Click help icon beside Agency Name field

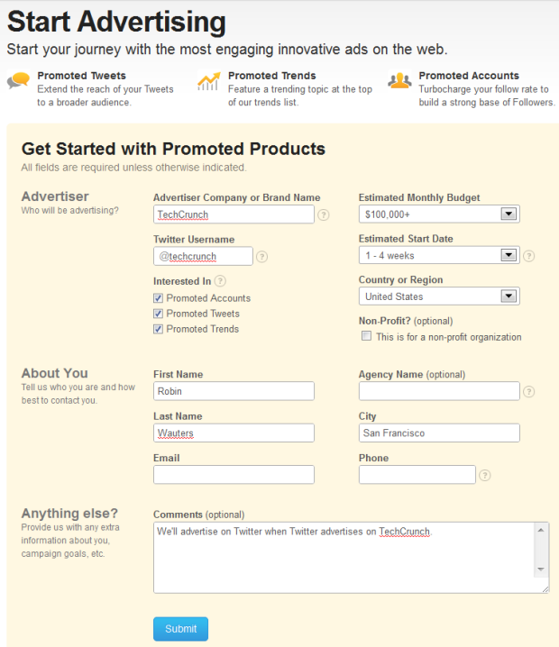529,392
